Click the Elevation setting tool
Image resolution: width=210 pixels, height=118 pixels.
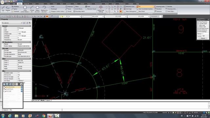tap(158, 9)
